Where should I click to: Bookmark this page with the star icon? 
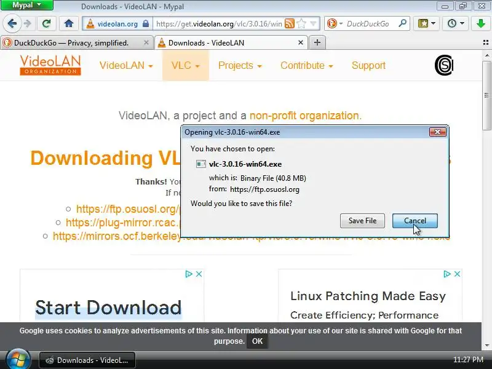[x=301, y=23]
